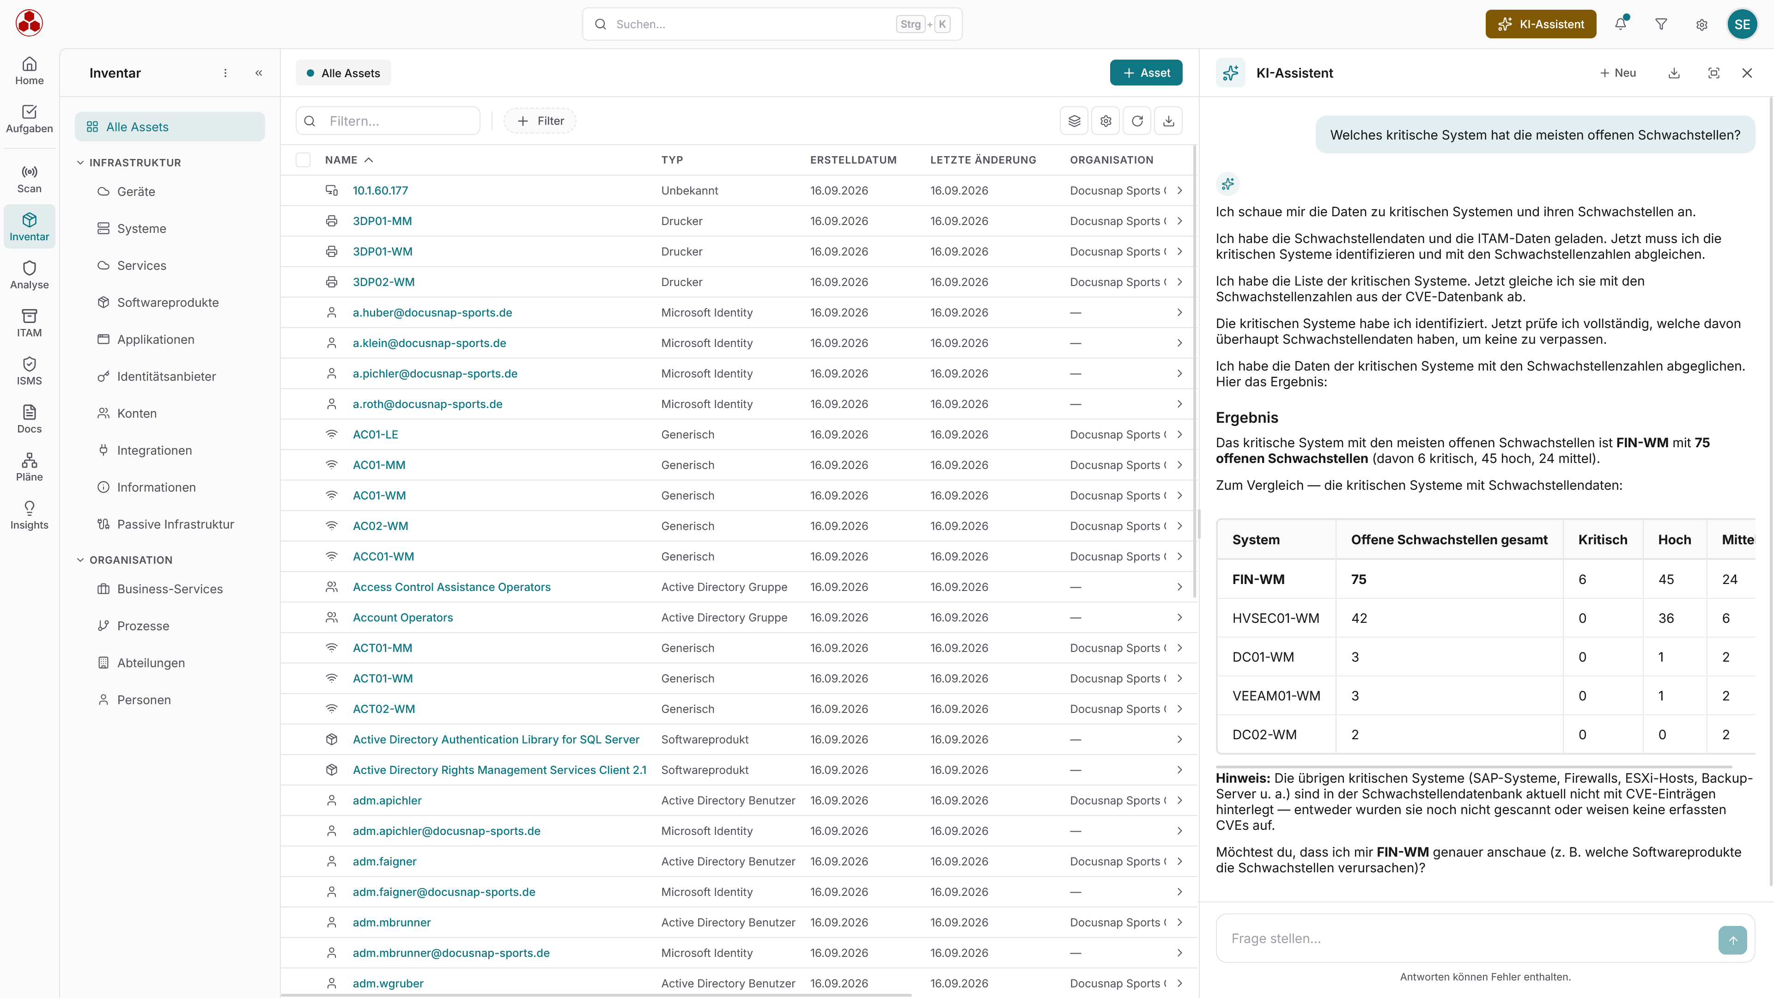Click the Filtern... input field

click(x=388, y=121)
